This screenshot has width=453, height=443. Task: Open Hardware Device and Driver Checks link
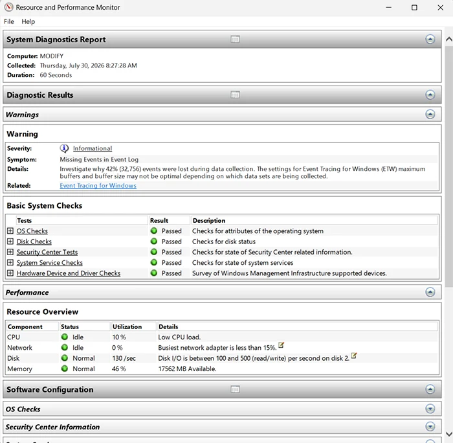pyautogui.click(x=69, y=273)
